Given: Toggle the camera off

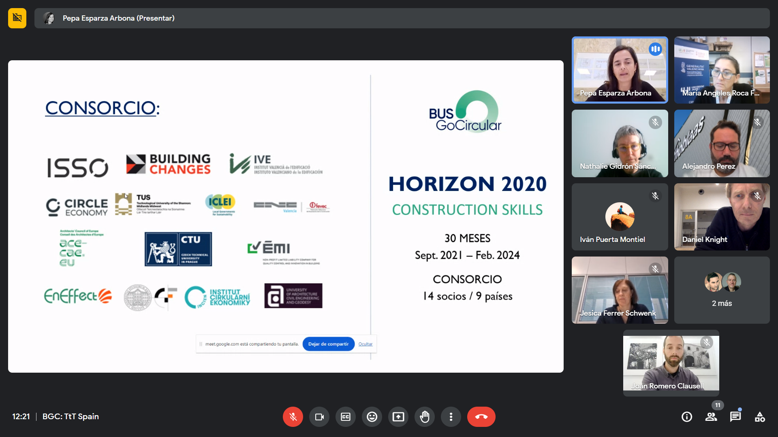Looking at the screenshot, I should [x=319, y=417].
